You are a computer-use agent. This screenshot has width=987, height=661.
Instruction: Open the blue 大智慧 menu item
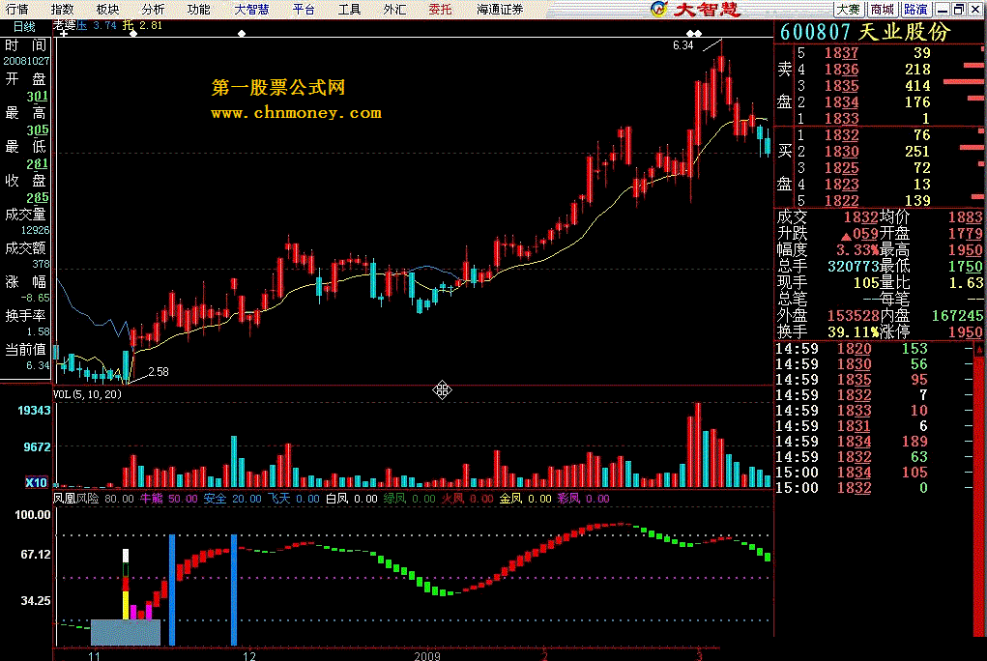coord(251,10)
